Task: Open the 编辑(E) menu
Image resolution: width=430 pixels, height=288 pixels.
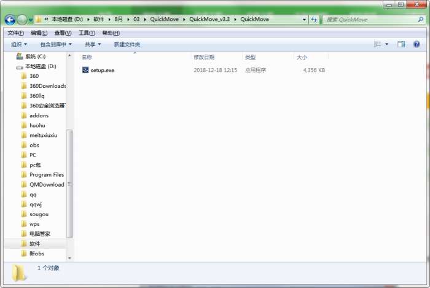Action: (39, 33)
